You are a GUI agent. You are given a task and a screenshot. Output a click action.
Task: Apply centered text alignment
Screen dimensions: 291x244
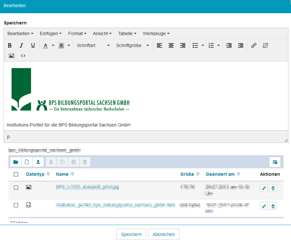coord(171,45)
